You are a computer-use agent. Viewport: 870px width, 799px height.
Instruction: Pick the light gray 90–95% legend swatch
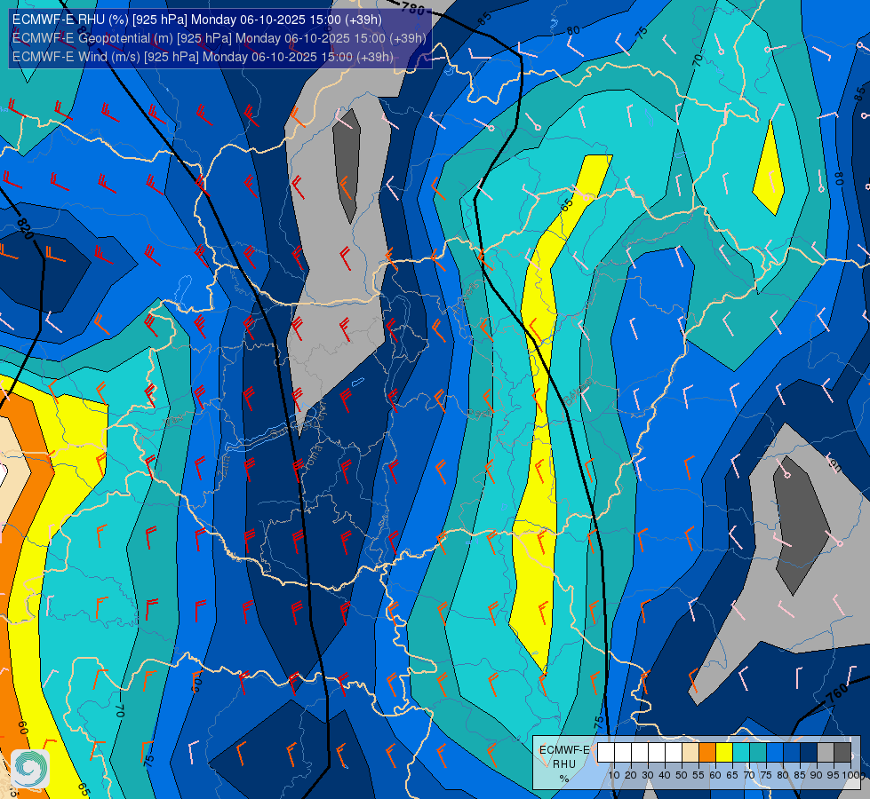coord(825,753)
